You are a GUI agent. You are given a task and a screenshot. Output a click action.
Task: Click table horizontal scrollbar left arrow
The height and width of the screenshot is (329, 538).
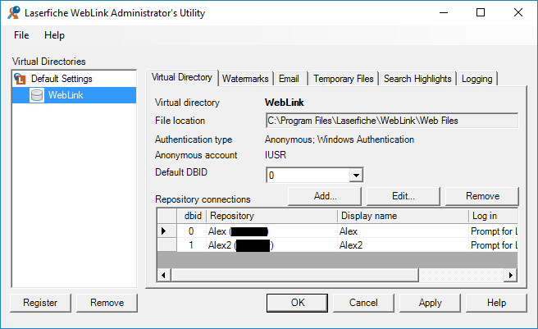pyautogui.click(x=164, y=275)
